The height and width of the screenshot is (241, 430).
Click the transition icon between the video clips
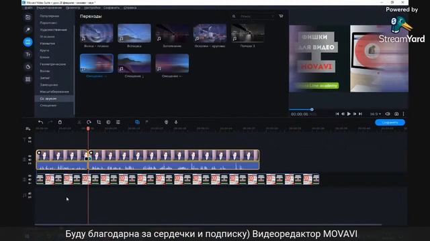[88, 159]
